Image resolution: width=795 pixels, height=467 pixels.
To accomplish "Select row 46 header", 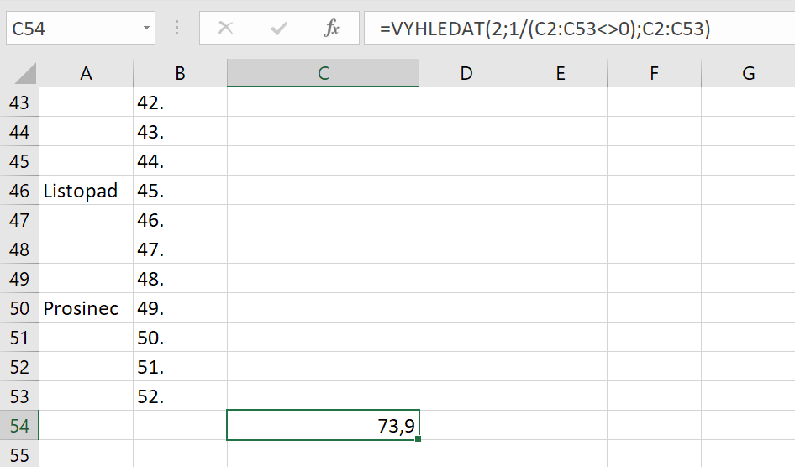I will 19,191.
